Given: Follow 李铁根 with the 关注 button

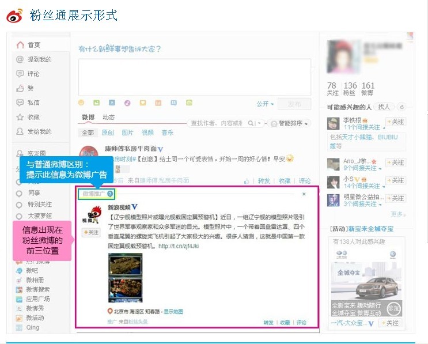Looking at the screenshot, I should pos(395,122).
